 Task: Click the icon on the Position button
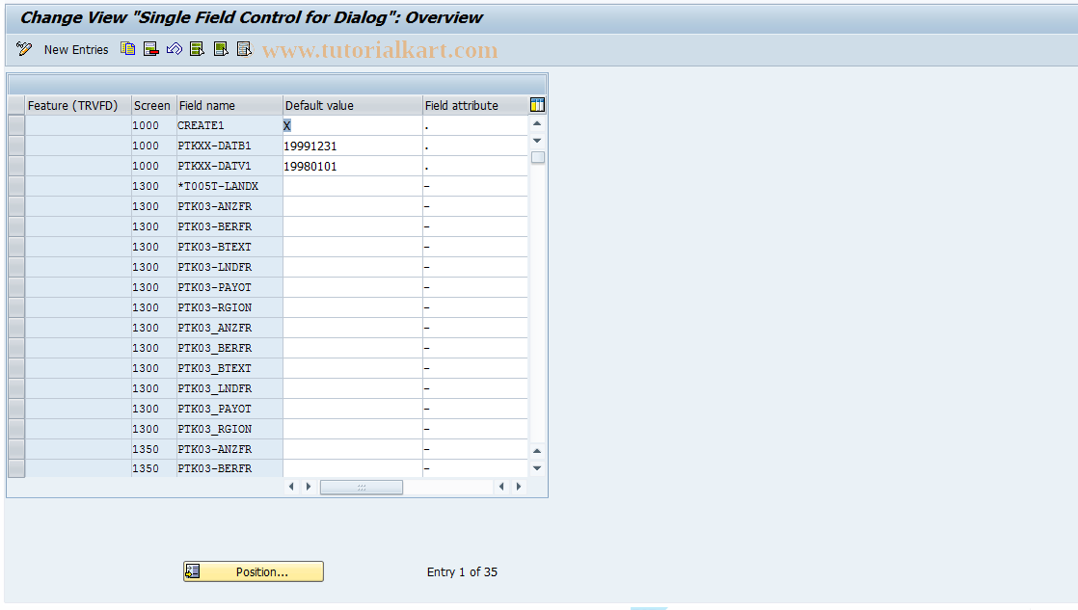193,571
